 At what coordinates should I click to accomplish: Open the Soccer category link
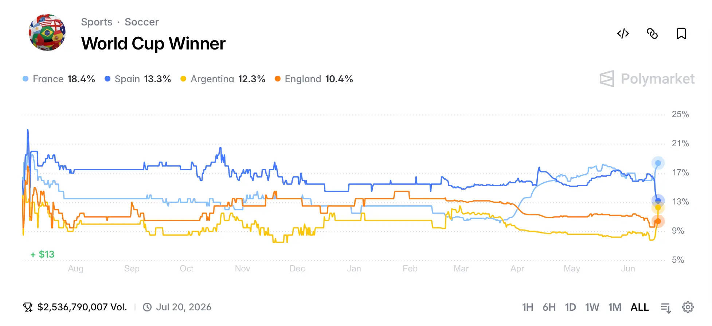[142, 22]
